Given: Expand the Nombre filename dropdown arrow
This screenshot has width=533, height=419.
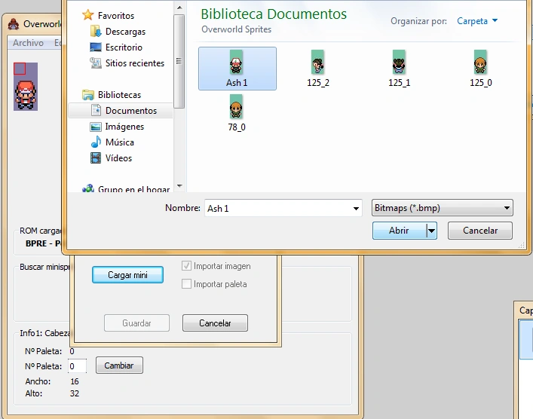Looking at the screenshot, I should pyautogui.click(x=356, y=208).
